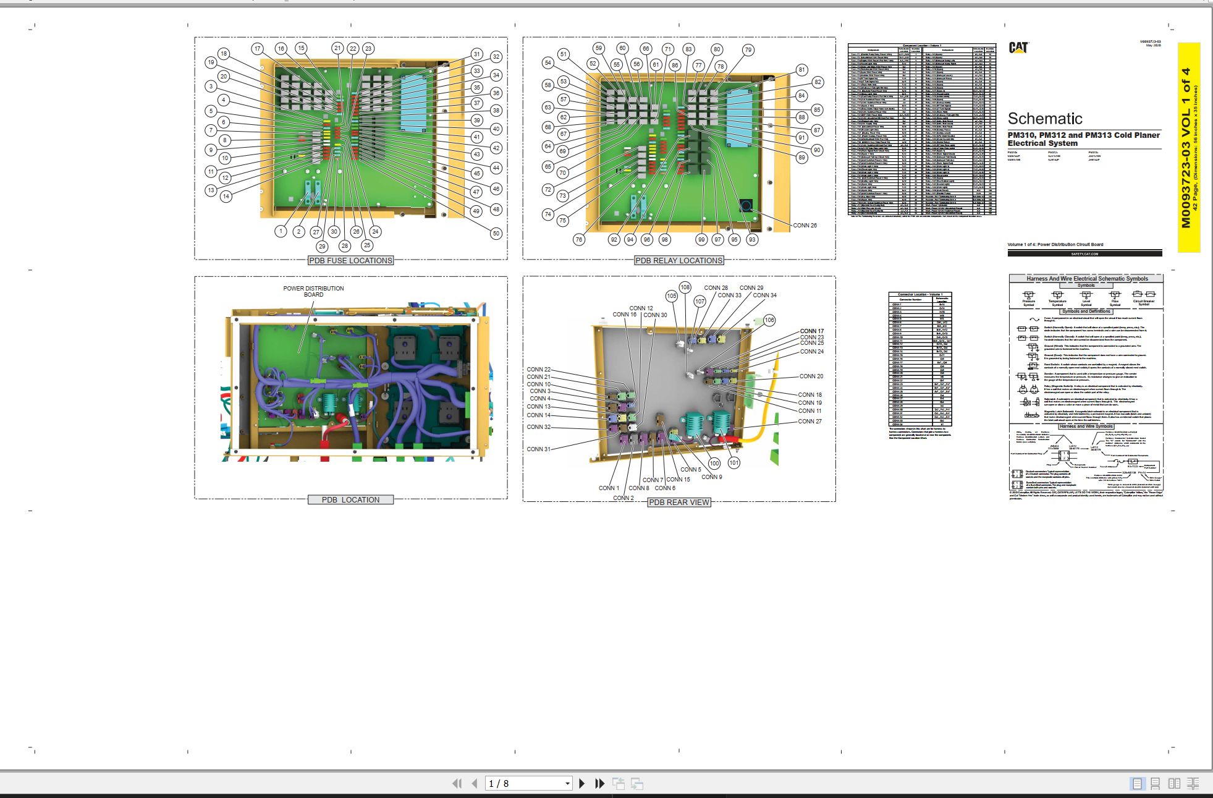Click rear view callout bubble 106
The width and height of the screenshot is (1213, 798).
[x=769, y=320]
